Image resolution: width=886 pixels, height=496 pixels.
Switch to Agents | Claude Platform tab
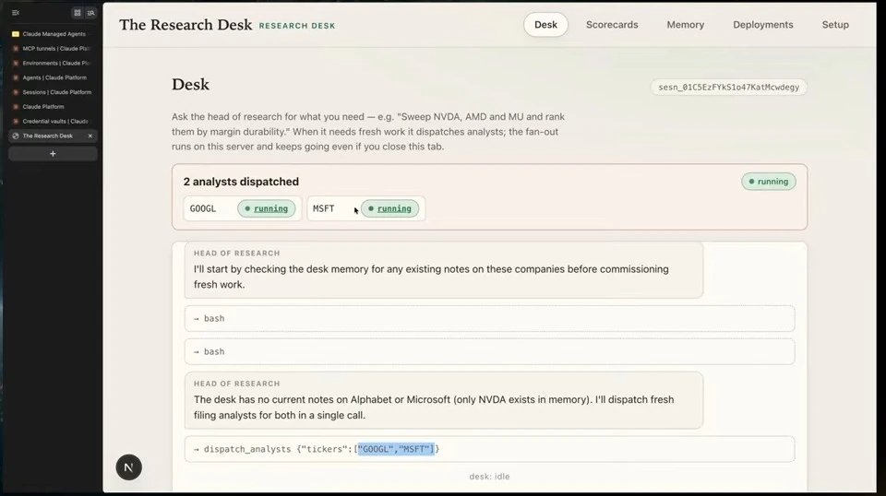tap(54, 77)
